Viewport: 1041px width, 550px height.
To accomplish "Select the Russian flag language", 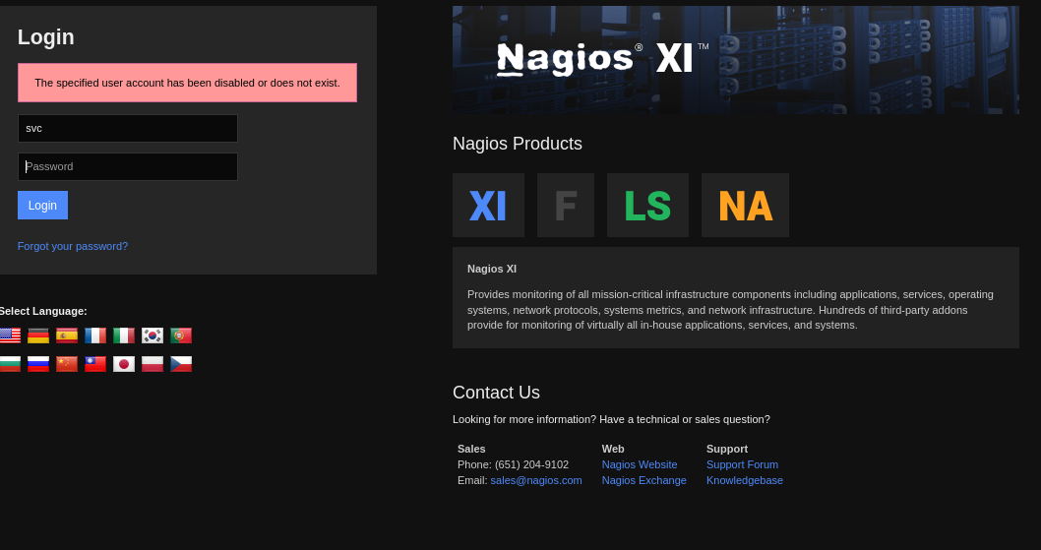I will pos(38,364).
